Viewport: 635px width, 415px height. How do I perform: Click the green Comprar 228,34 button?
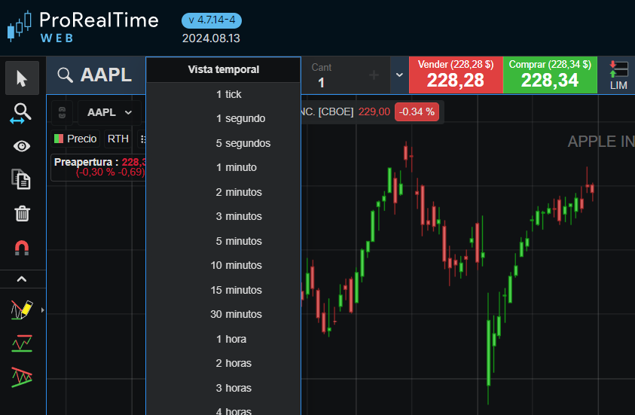tap(550, 75)
